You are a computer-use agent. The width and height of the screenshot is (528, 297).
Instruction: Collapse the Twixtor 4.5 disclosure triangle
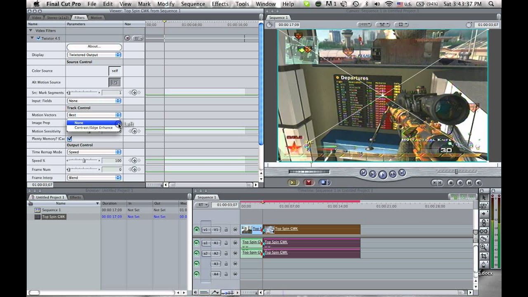(33, 38)
